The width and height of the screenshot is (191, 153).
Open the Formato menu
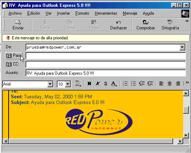(82, 13)
